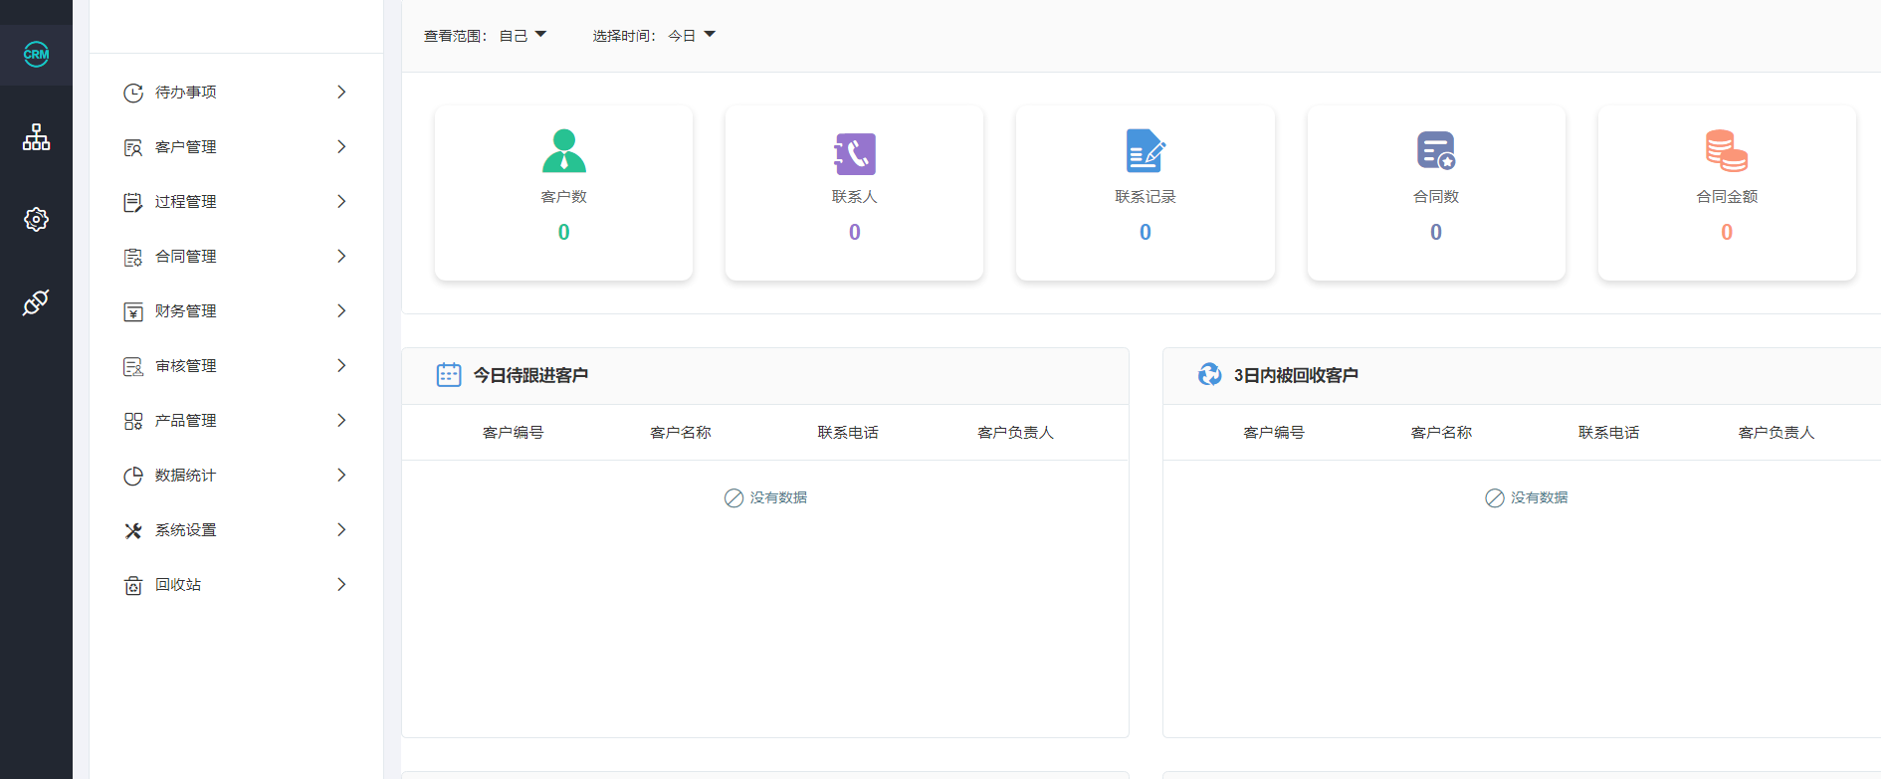This screenshot has height=779, width=1881.
Task: Open the 数据统计 menu item
Action: [x=236, y=475]
